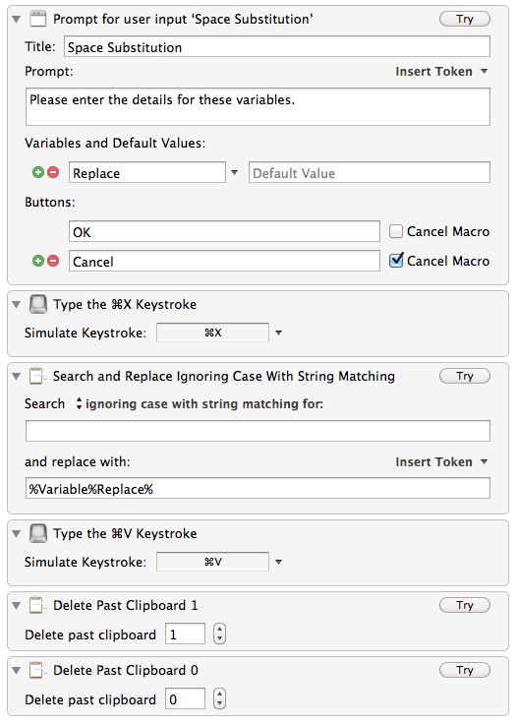Click clipboard icon of Delete Past Clipboard 1
Screen dimensions: 518x725
point(37,605)
